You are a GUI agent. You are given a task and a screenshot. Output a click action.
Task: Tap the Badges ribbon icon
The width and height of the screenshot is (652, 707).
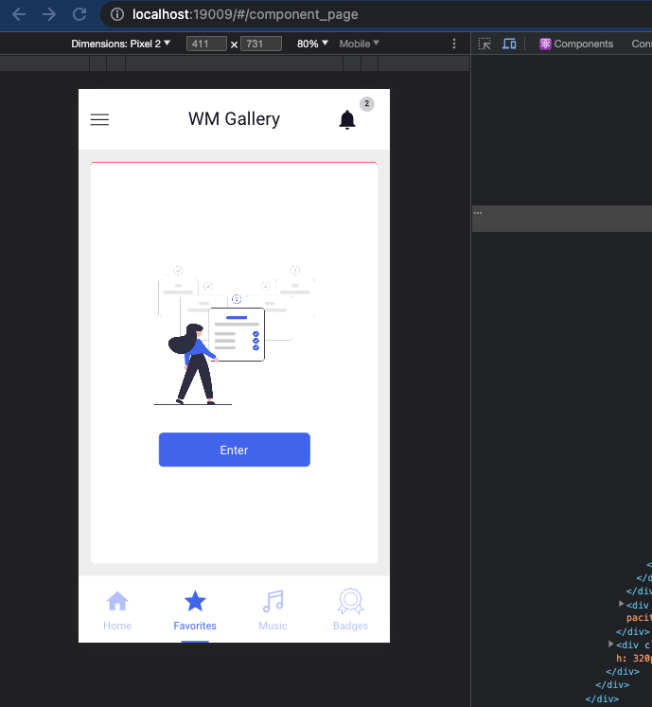(x=350, y=601)
